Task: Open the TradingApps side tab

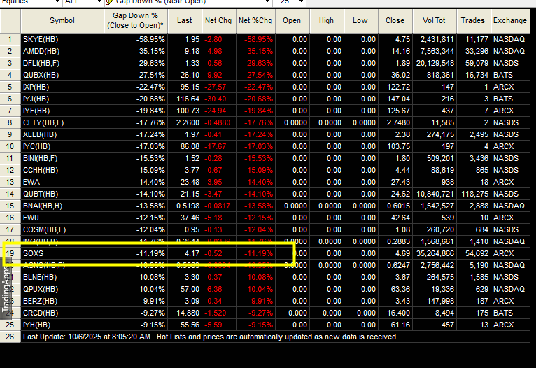Action: pos(6,289)
